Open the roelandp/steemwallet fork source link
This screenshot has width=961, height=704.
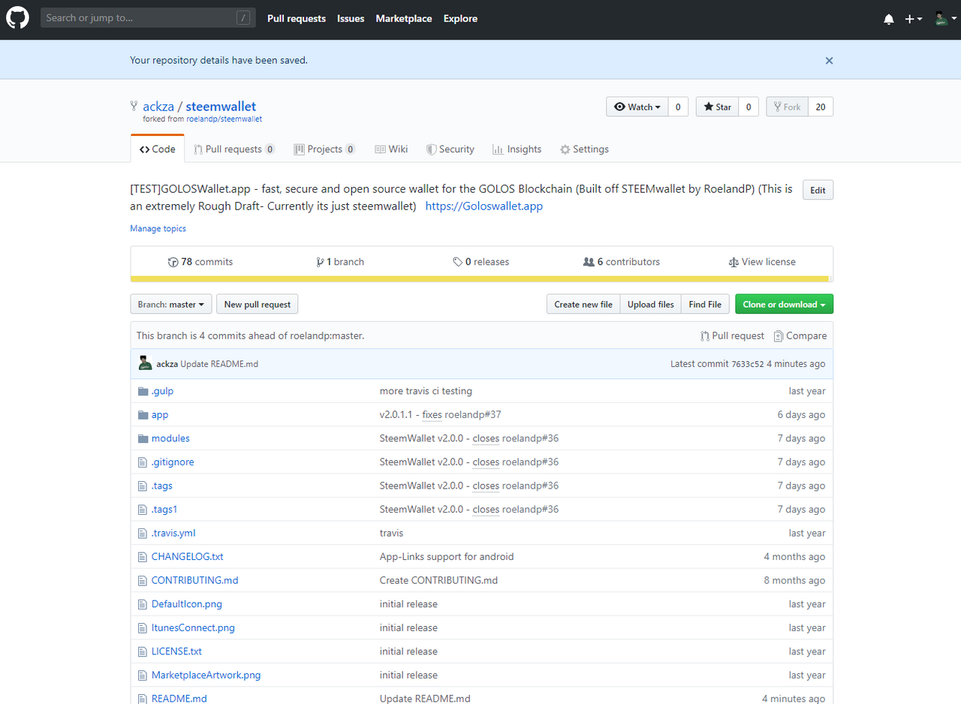pyautogui.click(x=224, y=119)
